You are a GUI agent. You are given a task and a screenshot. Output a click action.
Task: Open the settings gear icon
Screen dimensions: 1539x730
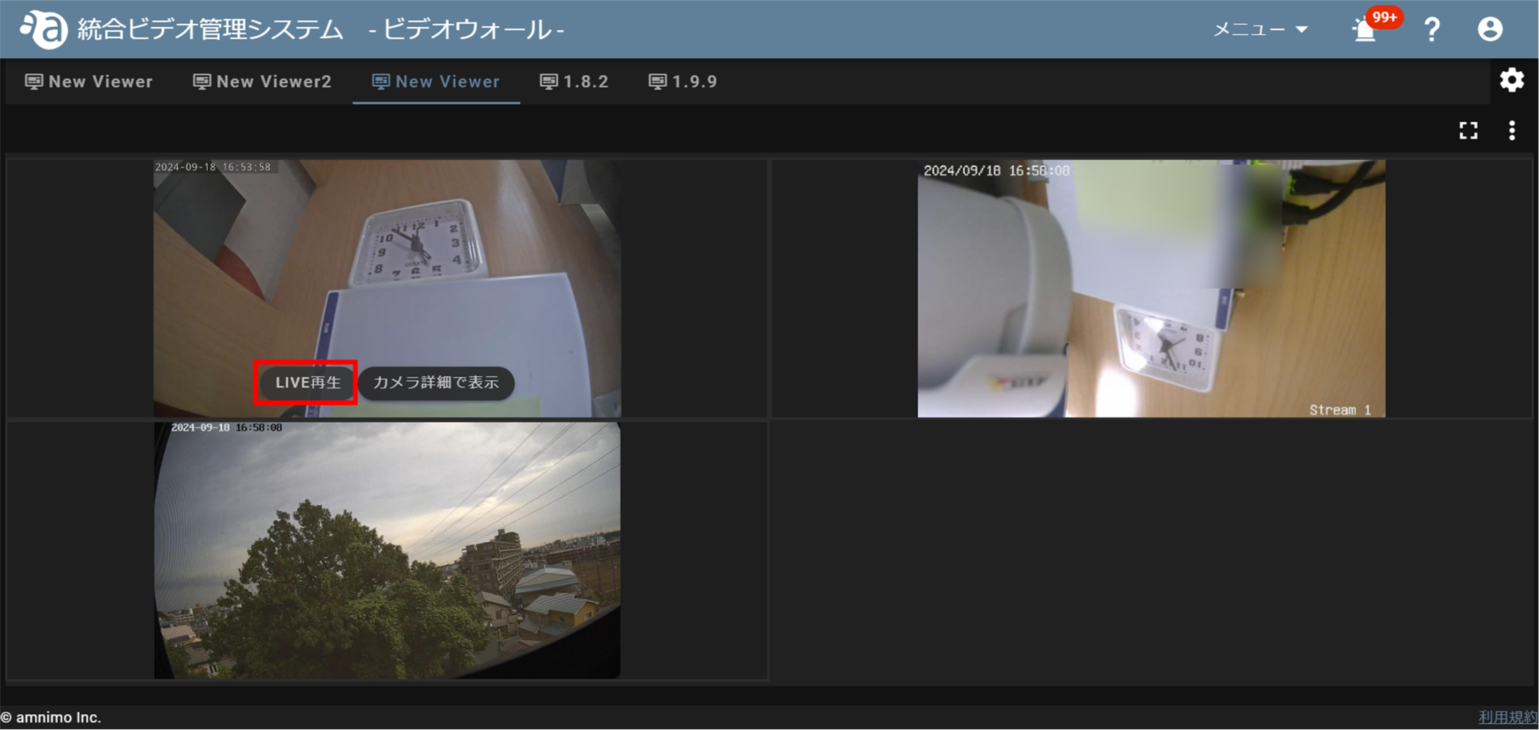1512,80
